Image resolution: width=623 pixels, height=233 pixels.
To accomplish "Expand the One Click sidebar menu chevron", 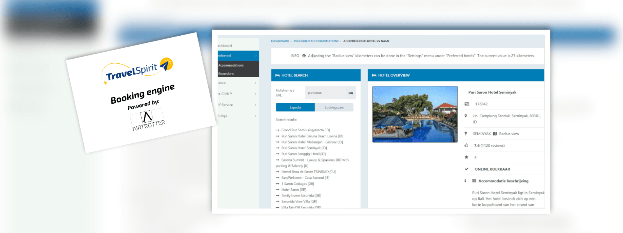I will click(255, 94).
